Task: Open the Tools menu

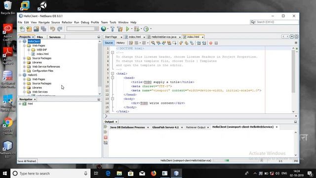Action: (113, 22)
